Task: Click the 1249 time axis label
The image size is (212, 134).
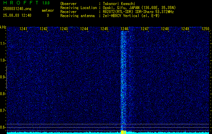Action: (x=185, y=29)
